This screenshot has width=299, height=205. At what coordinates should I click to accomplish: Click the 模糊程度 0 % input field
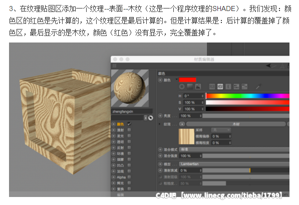pos(221,142)
